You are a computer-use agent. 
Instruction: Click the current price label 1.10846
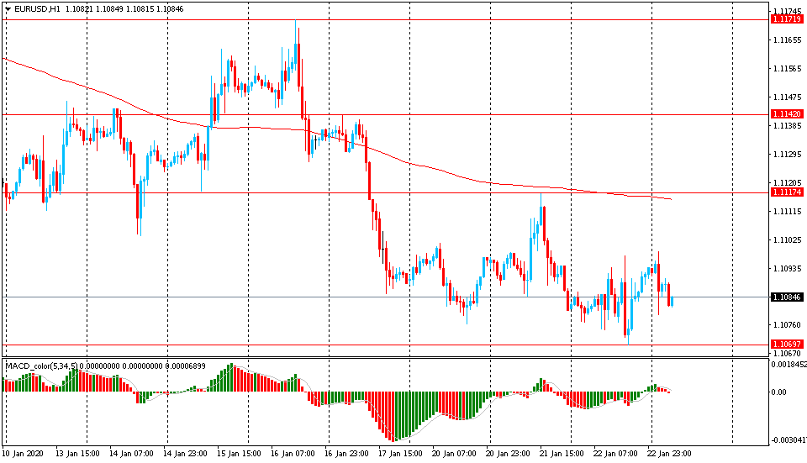(x=787, y=297)
